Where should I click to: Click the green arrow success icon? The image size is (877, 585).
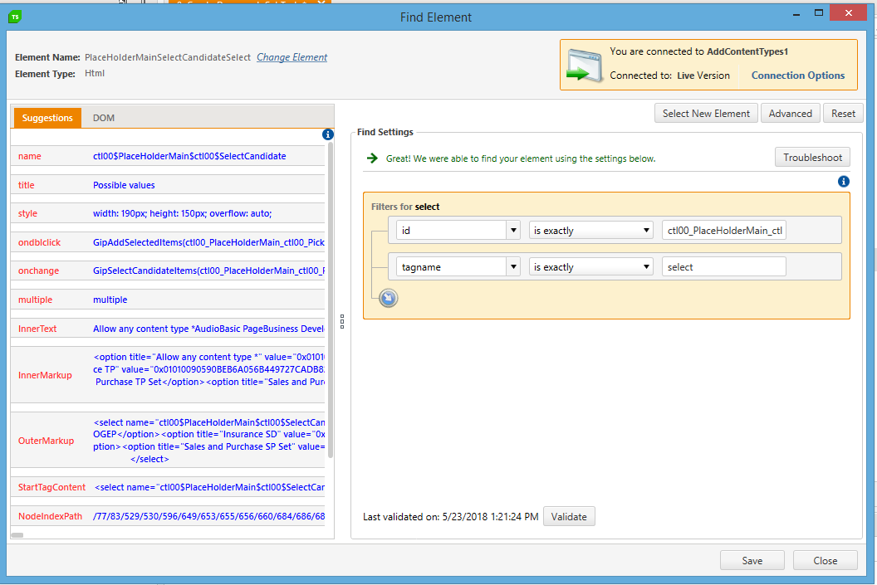[x=372, y=158]
